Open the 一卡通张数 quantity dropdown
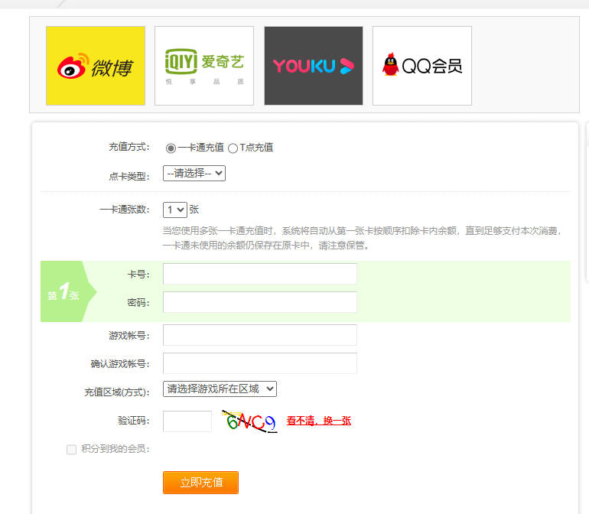The width and height of the screenshot is (589, 514). [175, 210]
